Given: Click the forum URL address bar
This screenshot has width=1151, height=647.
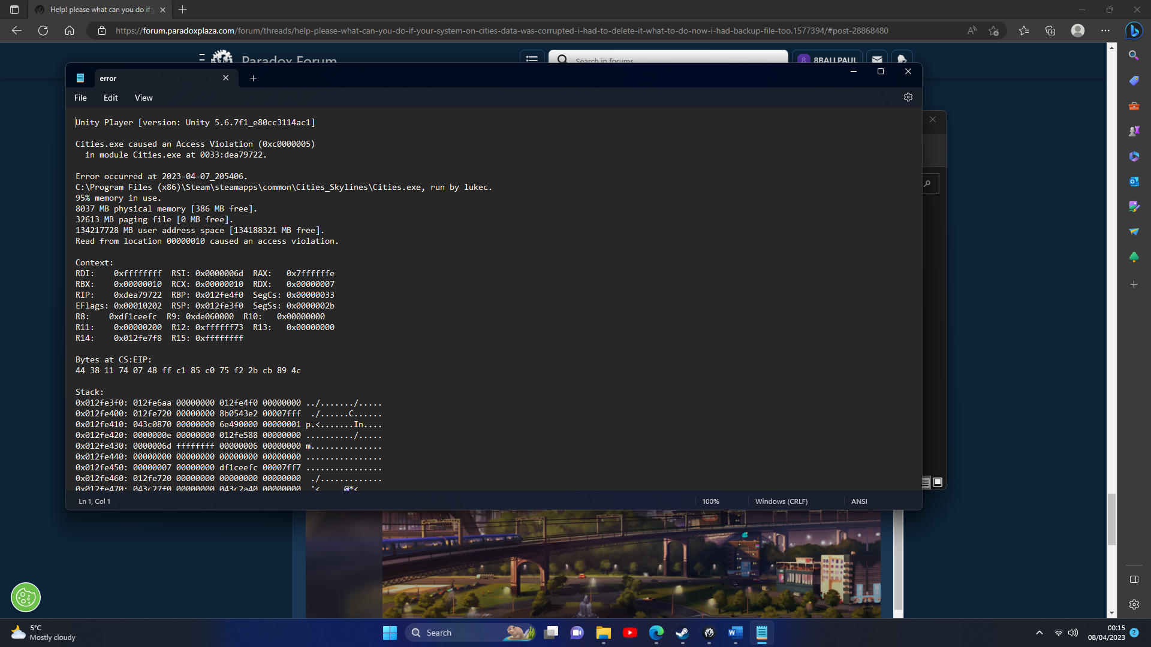Looking at the screenshot, I should [x=502, y=31].
